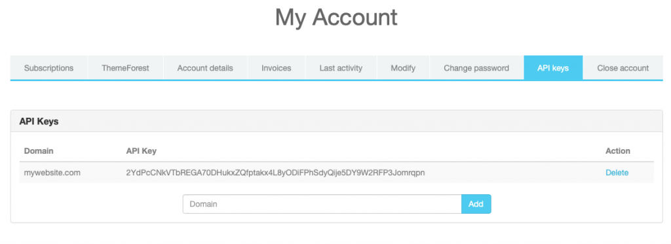The image size is (671, 244).
Task: Open the Change password tab
Action: (476, 68)
